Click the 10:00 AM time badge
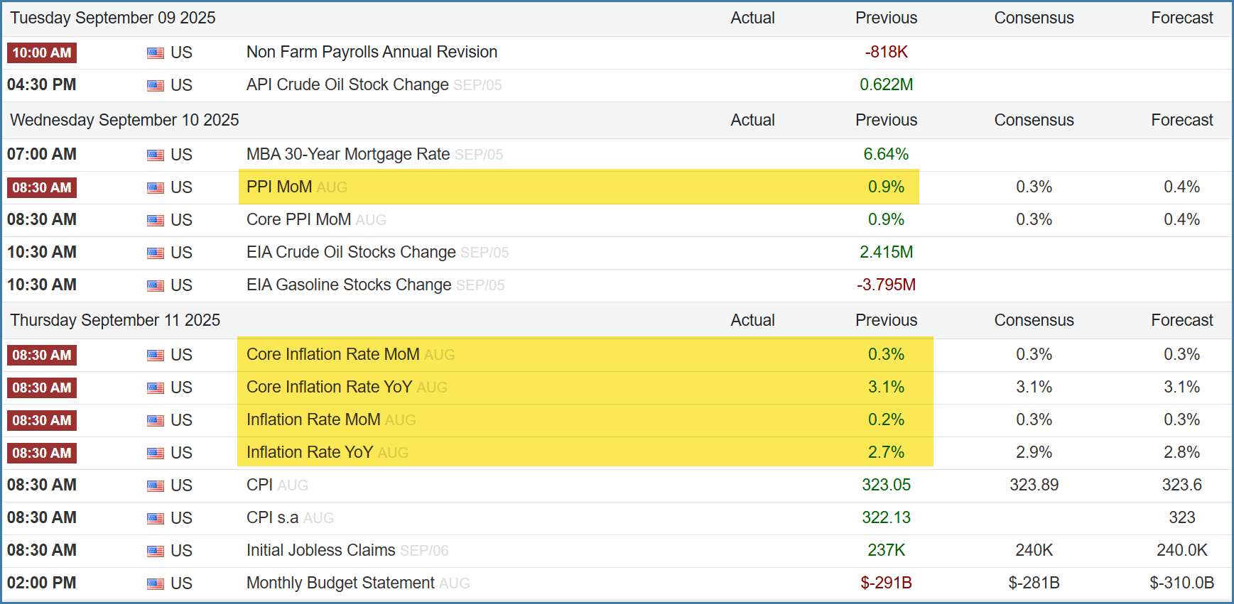Image resolution: width=1234 pixels, height=604 pixels. pos(42,53)
